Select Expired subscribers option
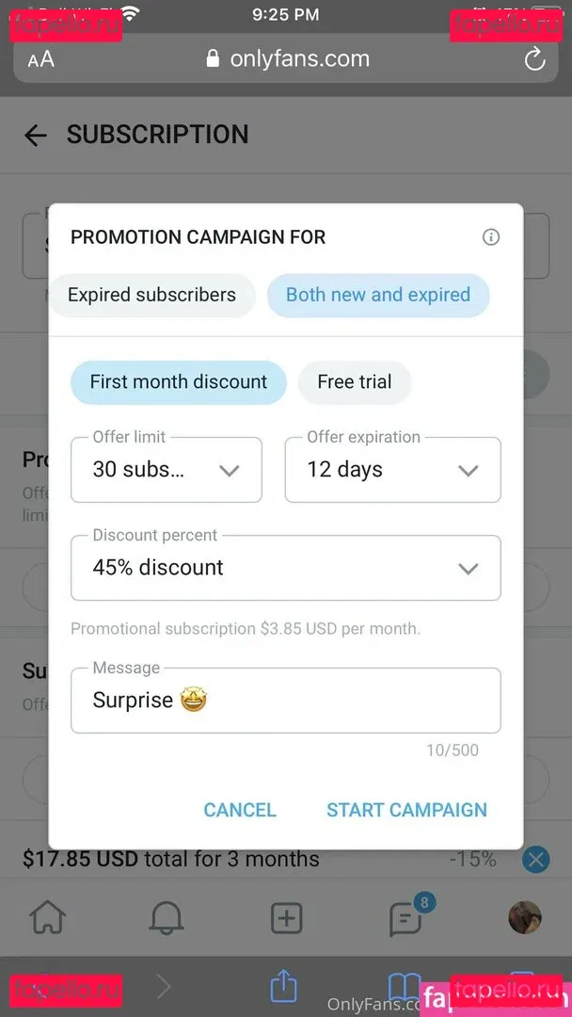This screenshot has height=1017, width=572. coord(151,296)
